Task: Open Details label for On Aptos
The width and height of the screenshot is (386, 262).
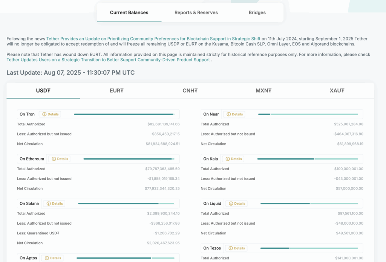Action: 56,258
